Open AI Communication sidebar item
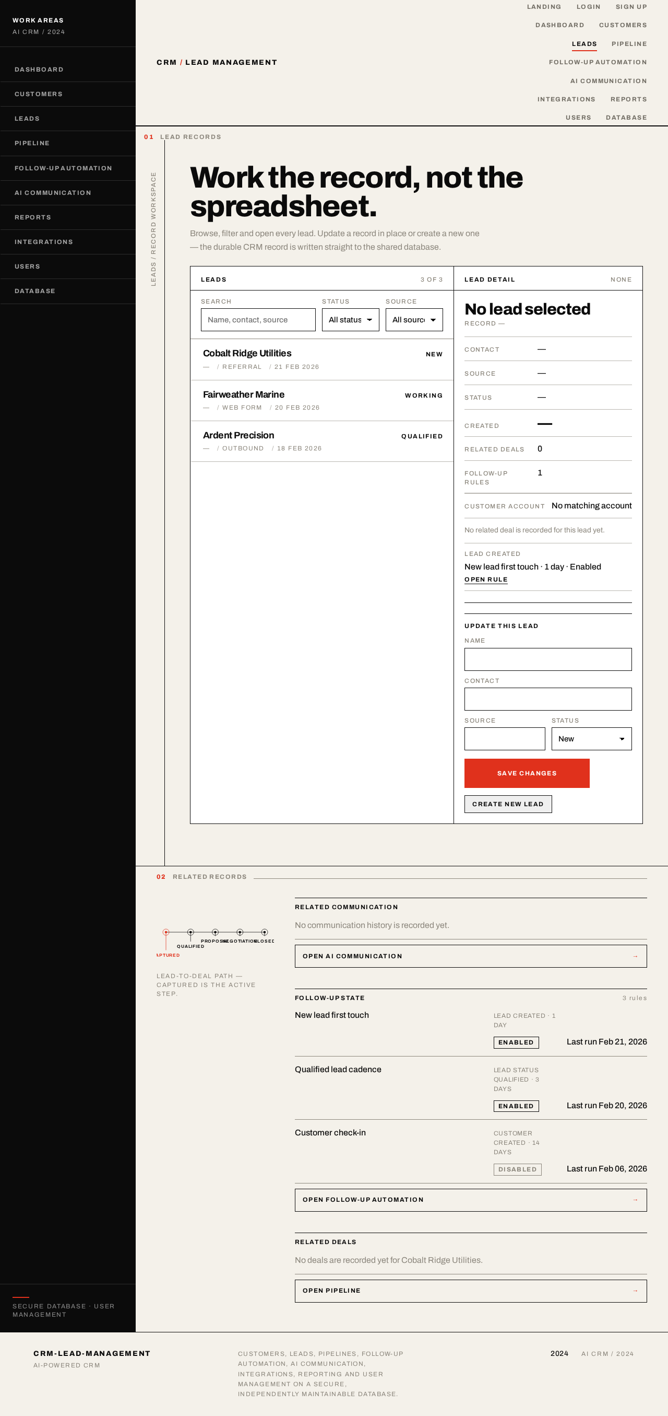This screenshot has height=1416, width=668. (67, 193)
